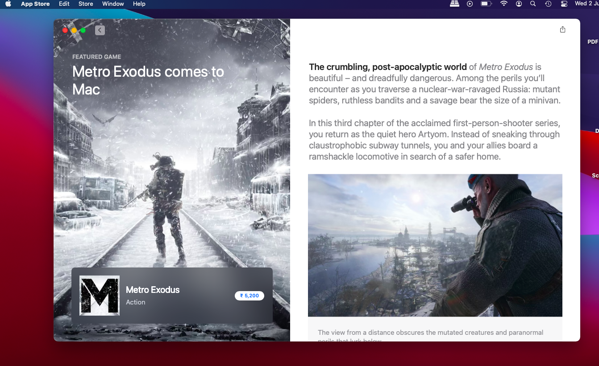Click the Time Machine menu bar icon
599x366 pixels.
(x=549, y=4)
